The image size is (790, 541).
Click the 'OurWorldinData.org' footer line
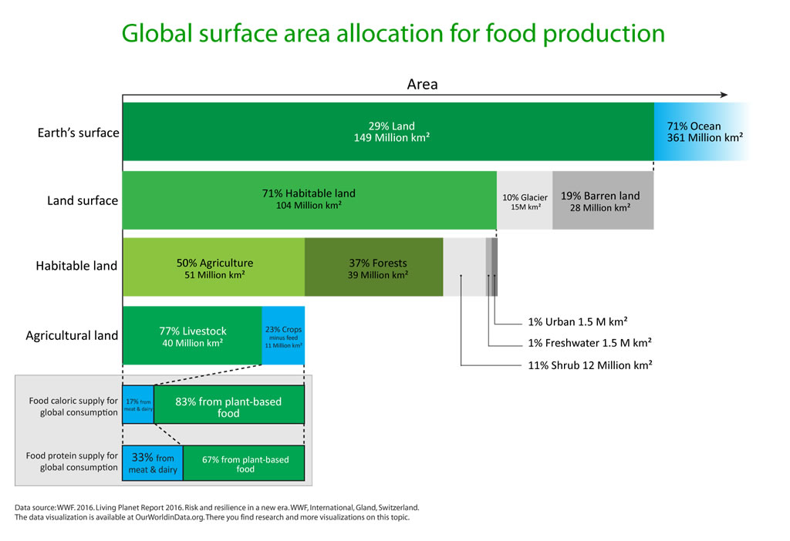(x=211, y=517)
